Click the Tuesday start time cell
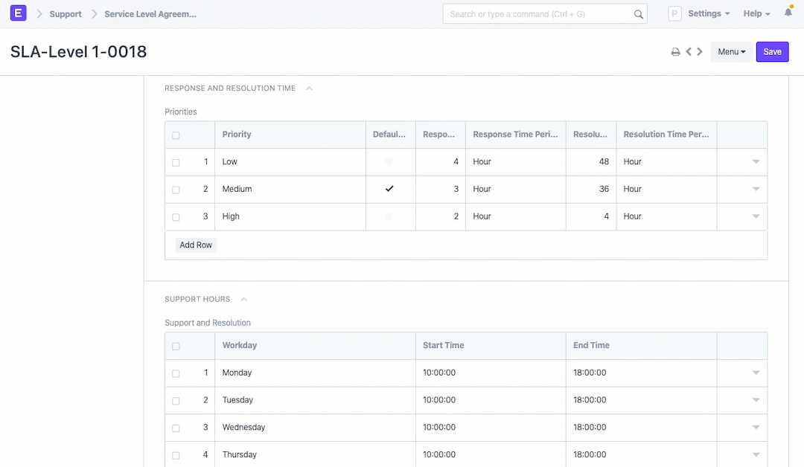 [490, 400]
